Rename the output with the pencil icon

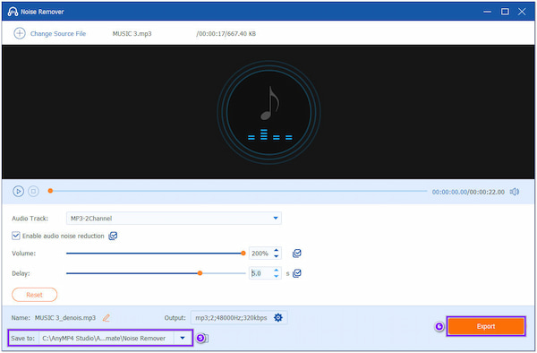107,318
